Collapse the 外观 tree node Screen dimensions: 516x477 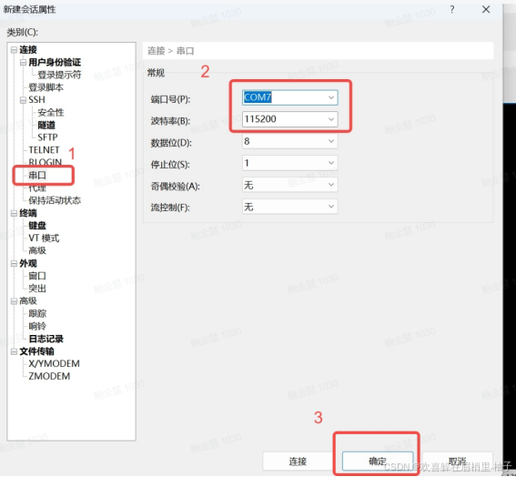click(14, 264)
